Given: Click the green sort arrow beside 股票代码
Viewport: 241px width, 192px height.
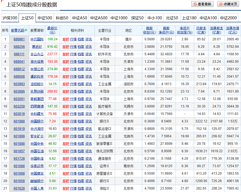Looking at the screenshot, I should pyautogui.click(x=26, y=30).
